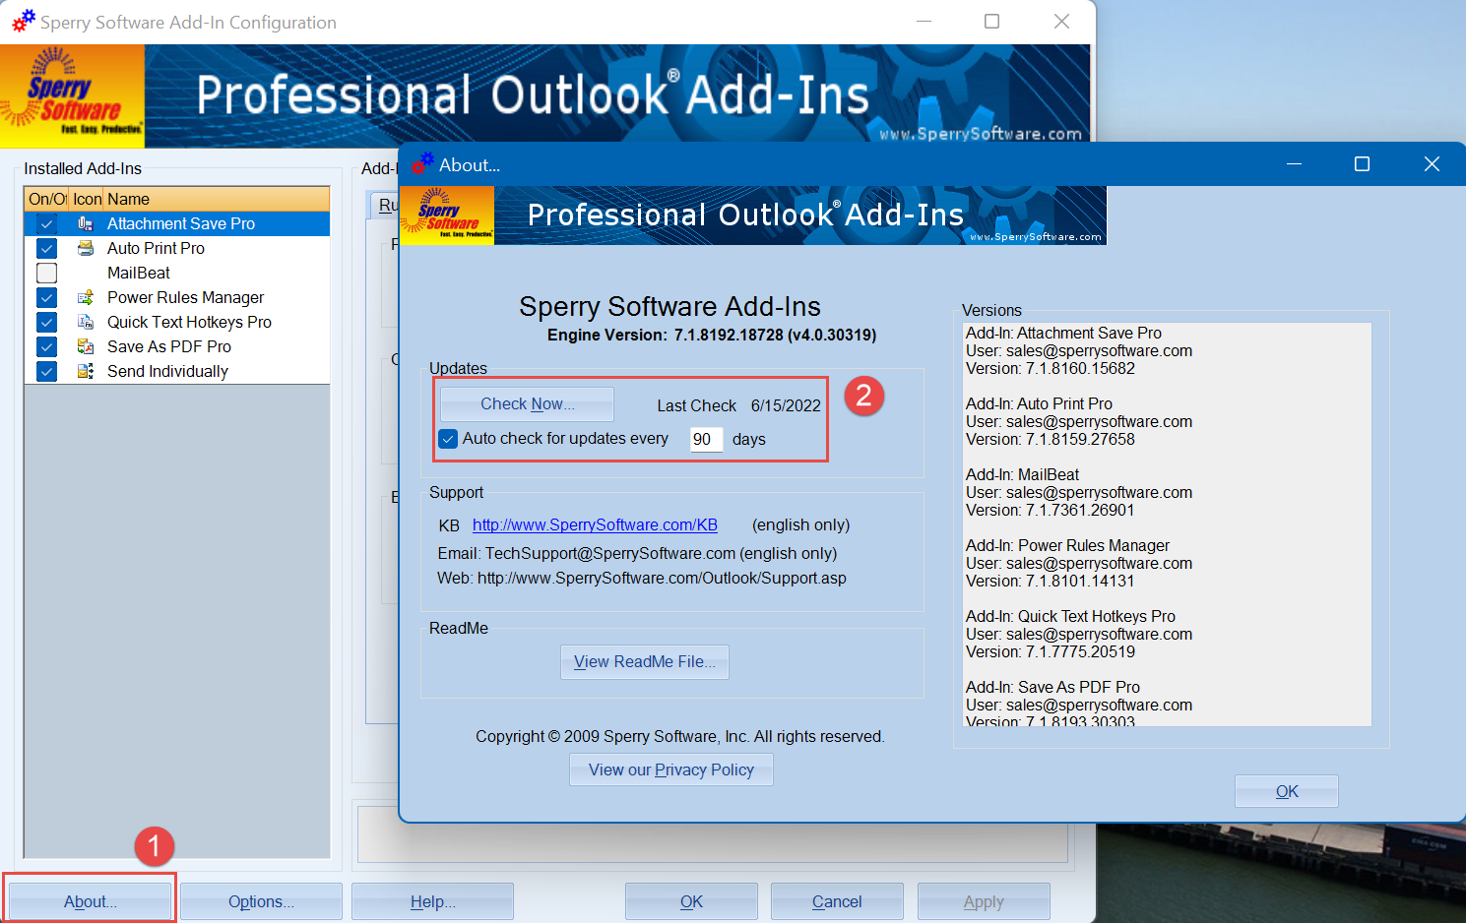Screen dimensions: 1466x923
Task: Click OK in the Configuration window
Action: point(691,901)
